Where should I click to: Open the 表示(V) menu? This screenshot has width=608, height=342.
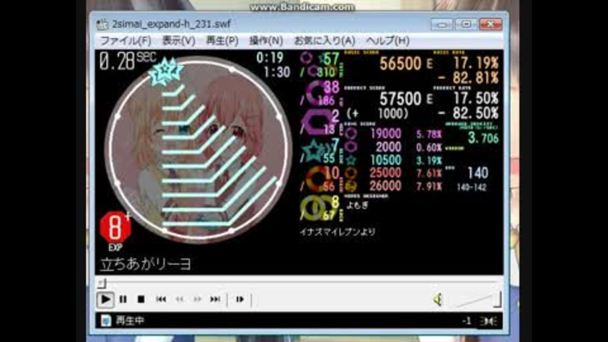179,41
